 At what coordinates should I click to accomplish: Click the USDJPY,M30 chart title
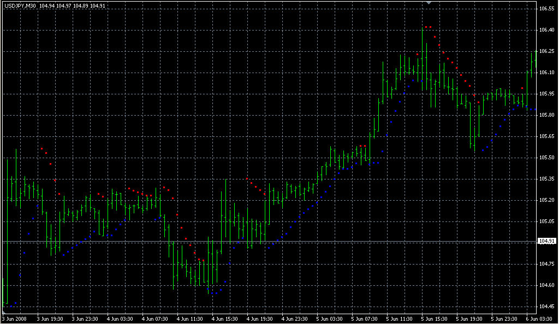click(x=20, y=5)
